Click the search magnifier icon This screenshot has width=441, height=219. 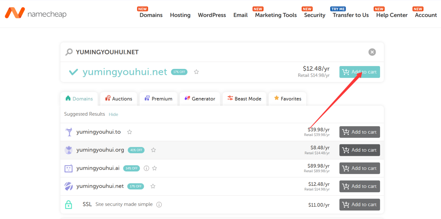[x=69, y=52]
